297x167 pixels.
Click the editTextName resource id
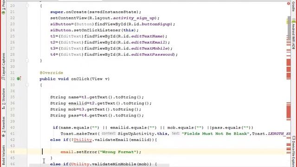pos(147,36)
